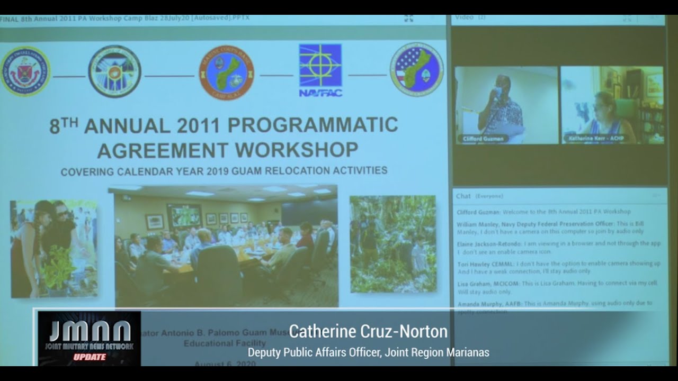This screenshot has width=678, height=381.
Task: Click Elaine Jackson-Retondo's chat message
Action: pyautogui.click(x=559, y=248)
